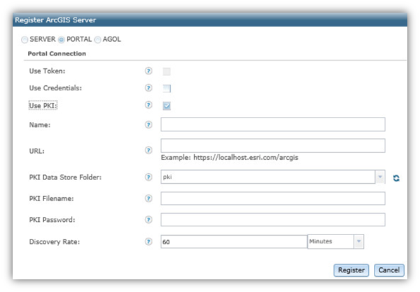Click help icon beside Use Credentials

(x=149, y=88)
